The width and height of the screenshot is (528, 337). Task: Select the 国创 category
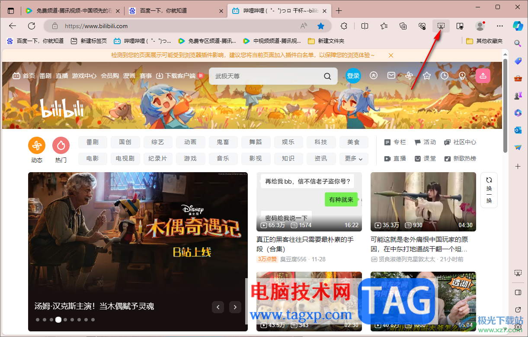click(125, 142)
